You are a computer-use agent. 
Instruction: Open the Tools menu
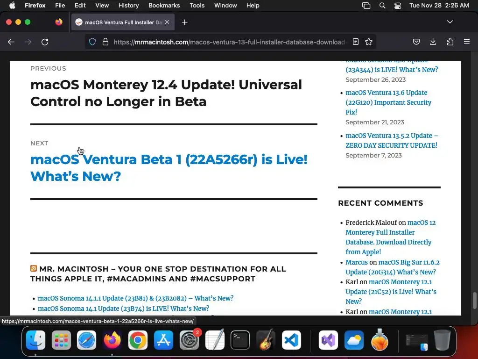(197, 6)
